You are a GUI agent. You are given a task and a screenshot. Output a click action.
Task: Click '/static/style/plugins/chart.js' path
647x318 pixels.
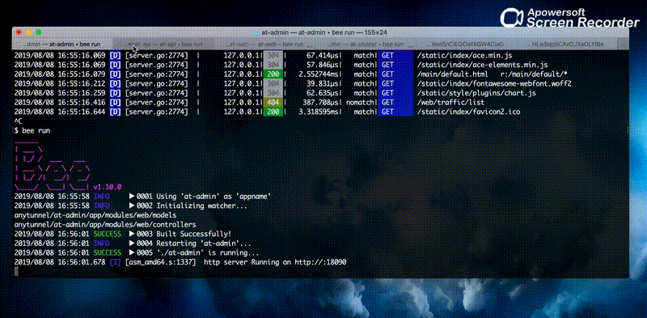pos(476,93)
